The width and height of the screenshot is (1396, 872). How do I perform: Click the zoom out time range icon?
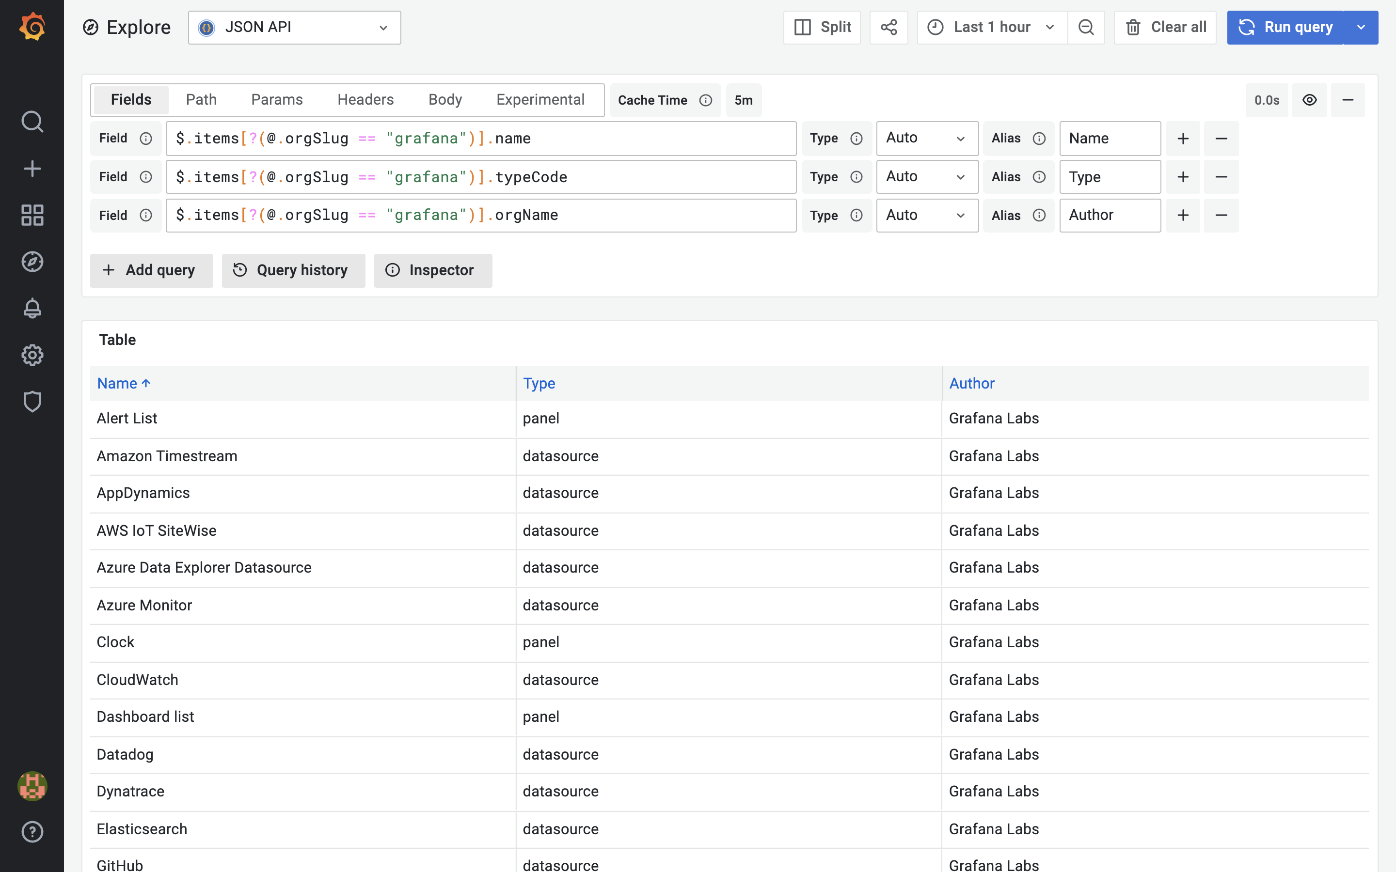click(x=1086, y=27)
